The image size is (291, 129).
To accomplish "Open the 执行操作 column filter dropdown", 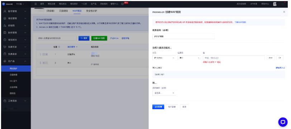I will [72, 47].
